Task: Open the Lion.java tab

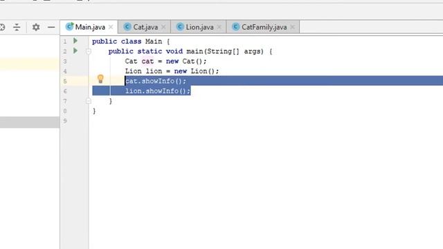Action: point(199,27)
